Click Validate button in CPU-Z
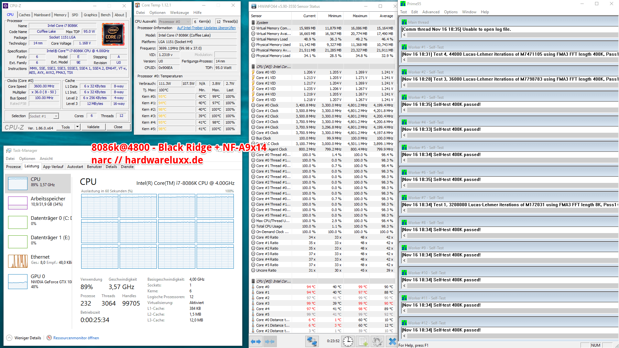619x348 pixels. tap(93, 127)
